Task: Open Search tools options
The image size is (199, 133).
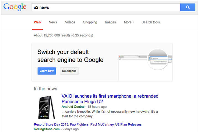Action: click(151, 22)
